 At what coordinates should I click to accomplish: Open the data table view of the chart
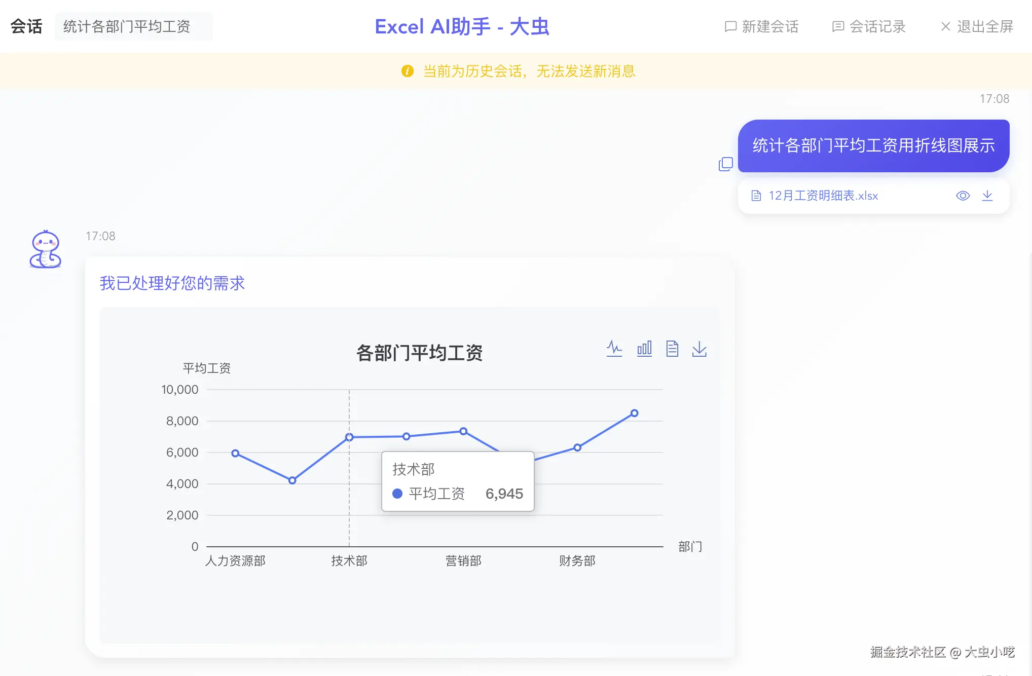coord(673,349)
